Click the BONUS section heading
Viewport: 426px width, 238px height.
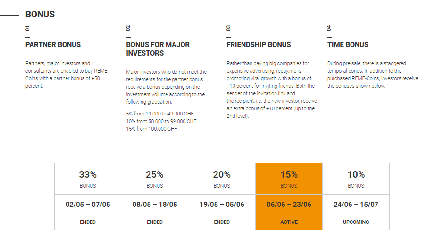(40, 15)
